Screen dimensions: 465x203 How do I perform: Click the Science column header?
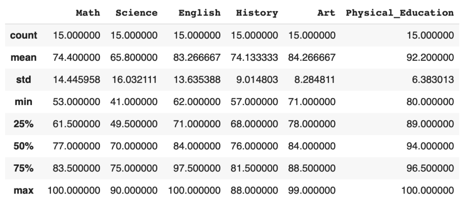click(x=136, y=13)
